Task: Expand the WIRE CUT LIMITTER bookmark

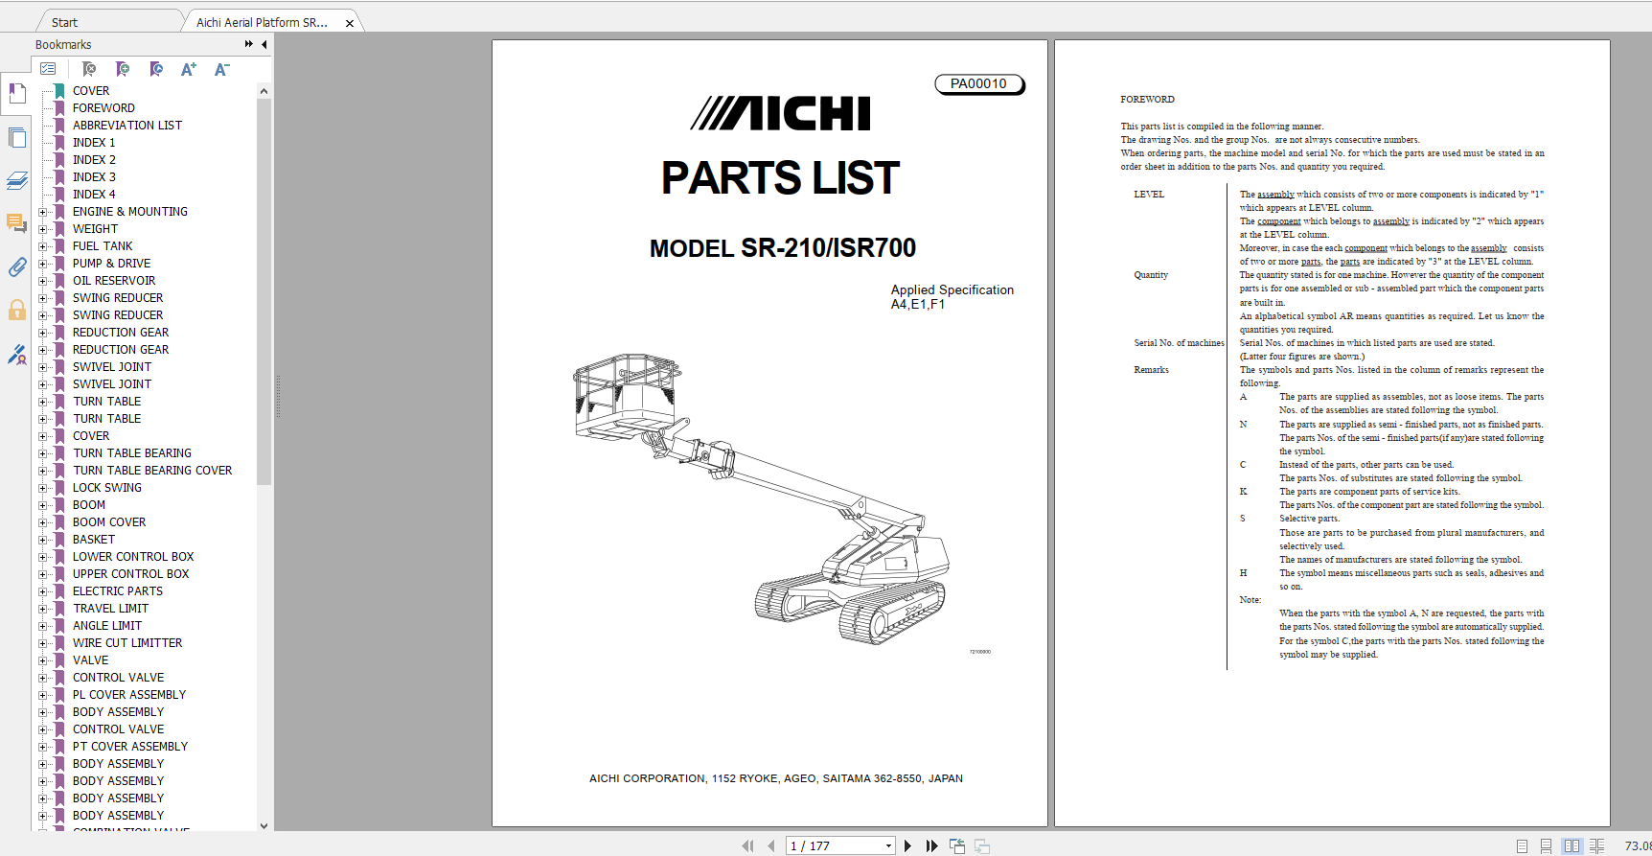Action: (42, 643)
